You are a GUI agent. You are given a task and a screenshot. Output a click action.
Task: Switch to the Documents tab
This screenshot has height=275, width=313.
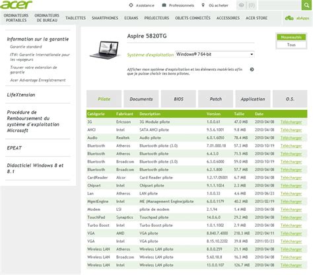click(141, 99)
